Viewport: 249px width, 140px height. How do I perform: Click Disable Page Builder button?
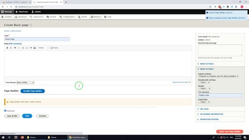(x=33, y=91)
